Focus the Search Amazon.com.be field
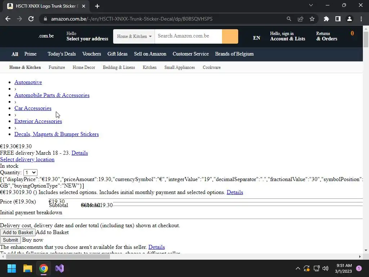Viewport: 369px width, 277px height. (x=188, y=36)
